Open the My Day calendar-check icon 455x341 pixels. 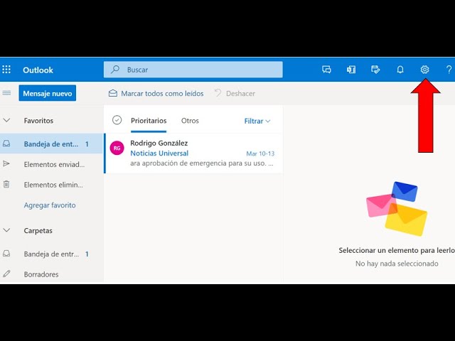point(375,70)
